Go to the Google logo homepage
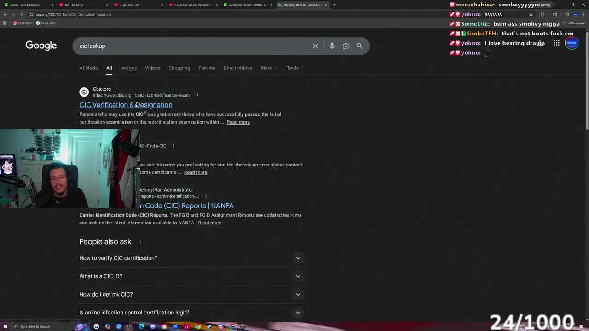 (41, 46)
